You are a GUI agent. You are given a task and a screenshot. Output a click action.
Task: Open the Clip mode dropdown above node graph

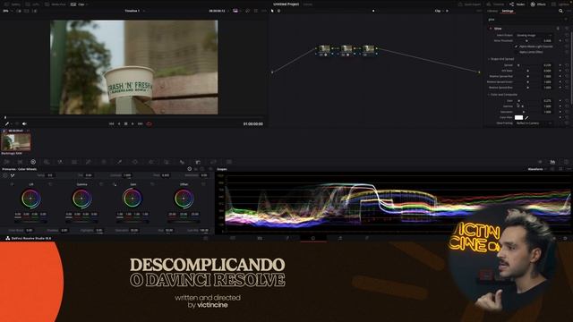pyautogui.click(x=440, y=11)
